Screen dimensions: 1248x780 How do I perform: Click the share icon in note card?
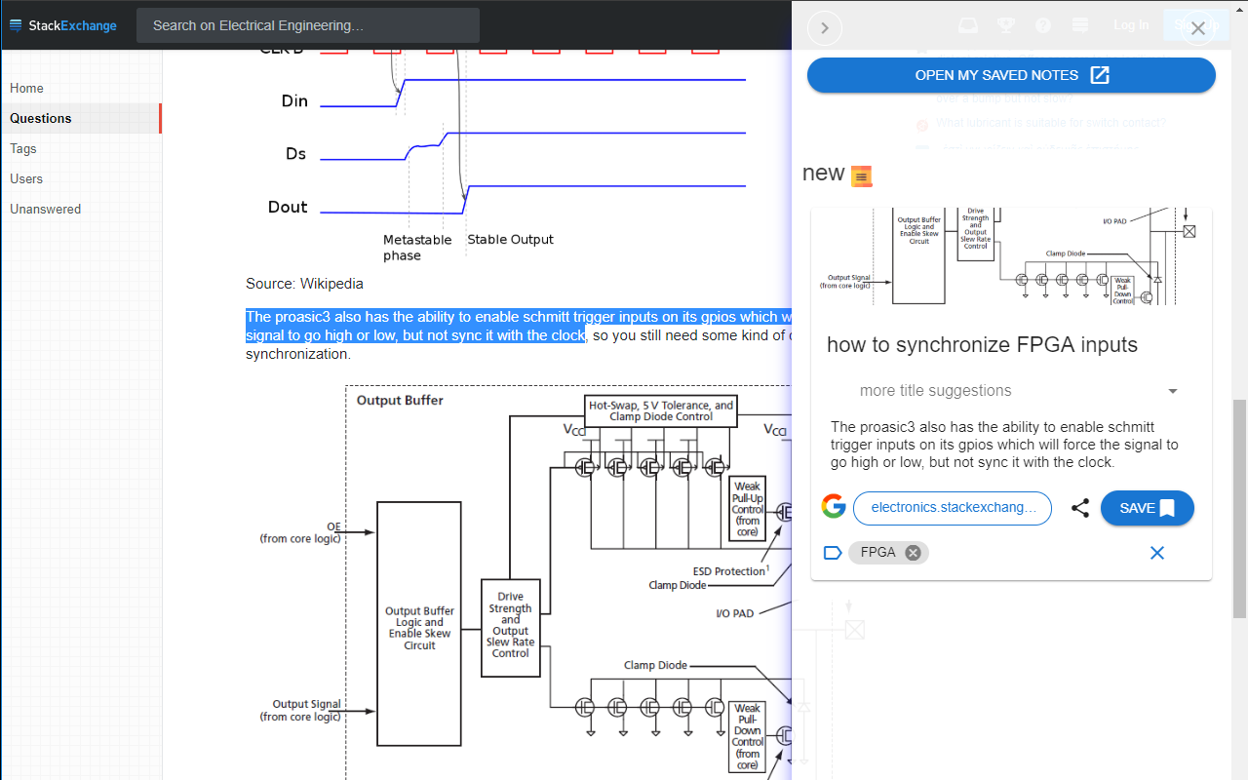1080,508
